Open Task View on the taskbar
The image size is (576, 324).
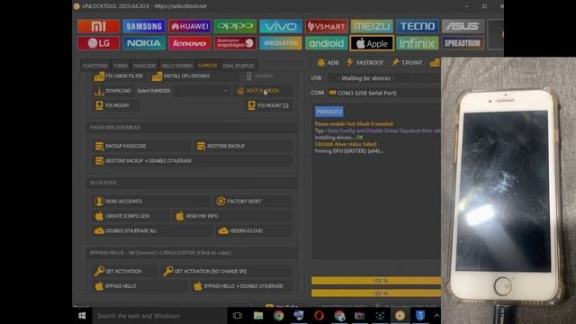point(238,316)
